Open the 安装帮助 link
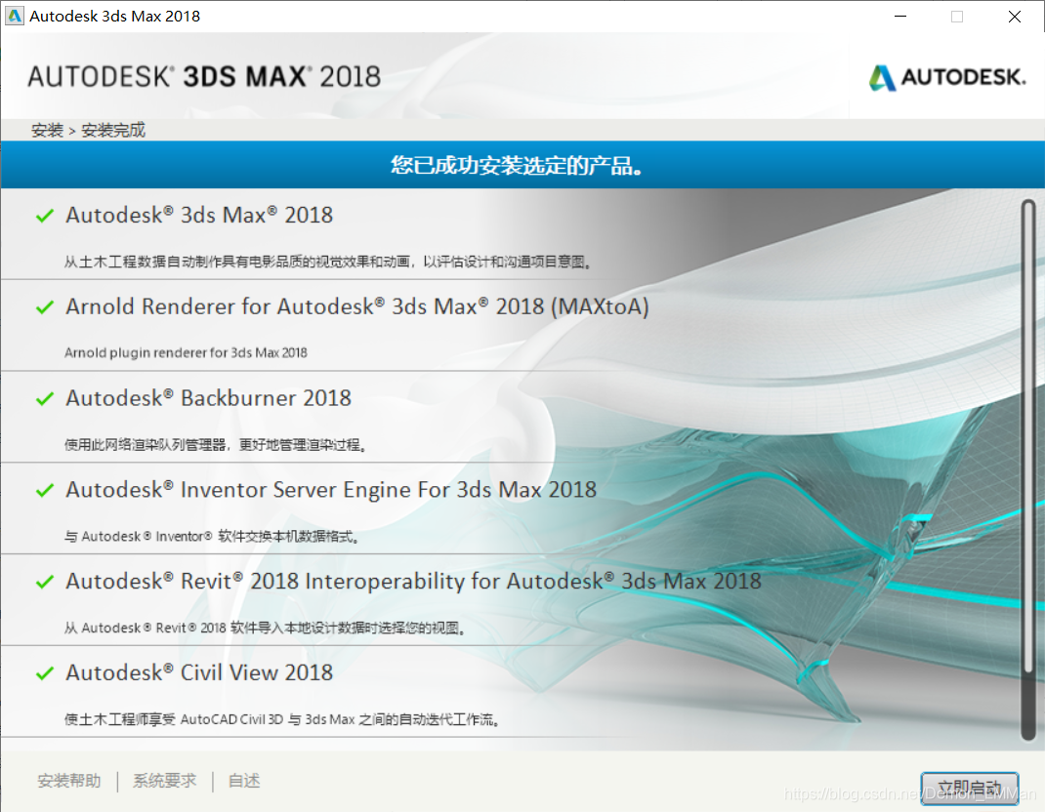 coord(69,781)
